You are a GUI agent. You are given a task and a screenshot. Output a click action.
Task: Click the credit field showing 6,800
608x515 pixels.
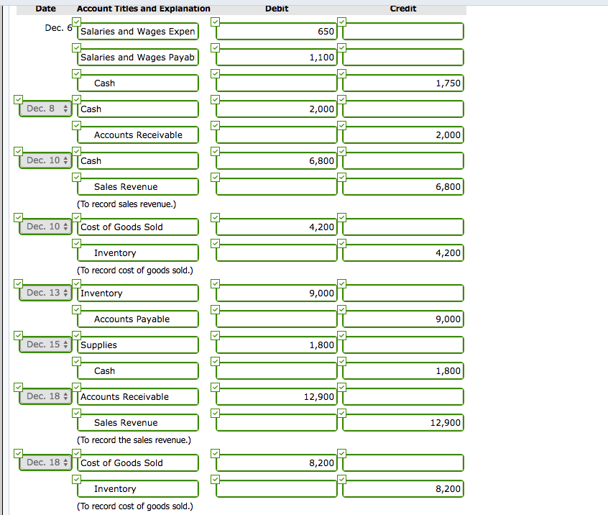click(403, 187)
